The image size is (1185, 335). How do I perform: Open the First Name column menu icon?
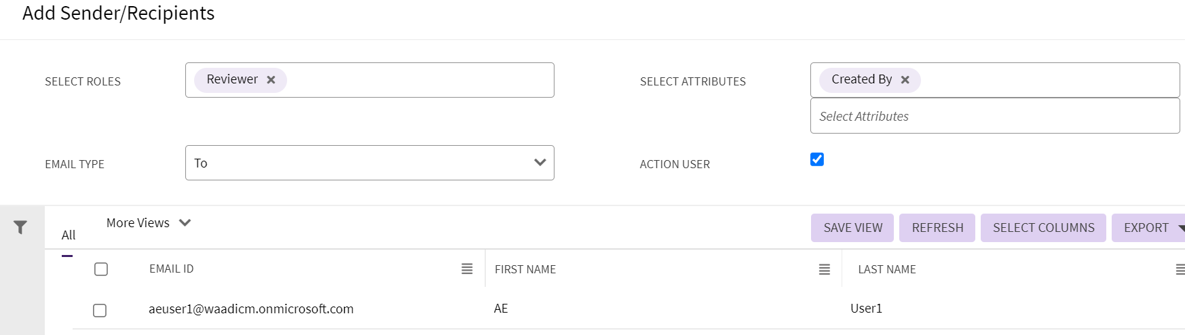point(824,270)
